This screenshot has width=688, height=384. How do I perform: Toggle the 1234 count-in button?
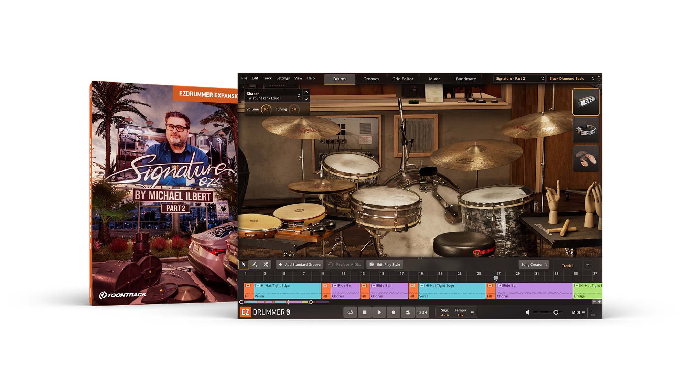[x=422, y=312]
